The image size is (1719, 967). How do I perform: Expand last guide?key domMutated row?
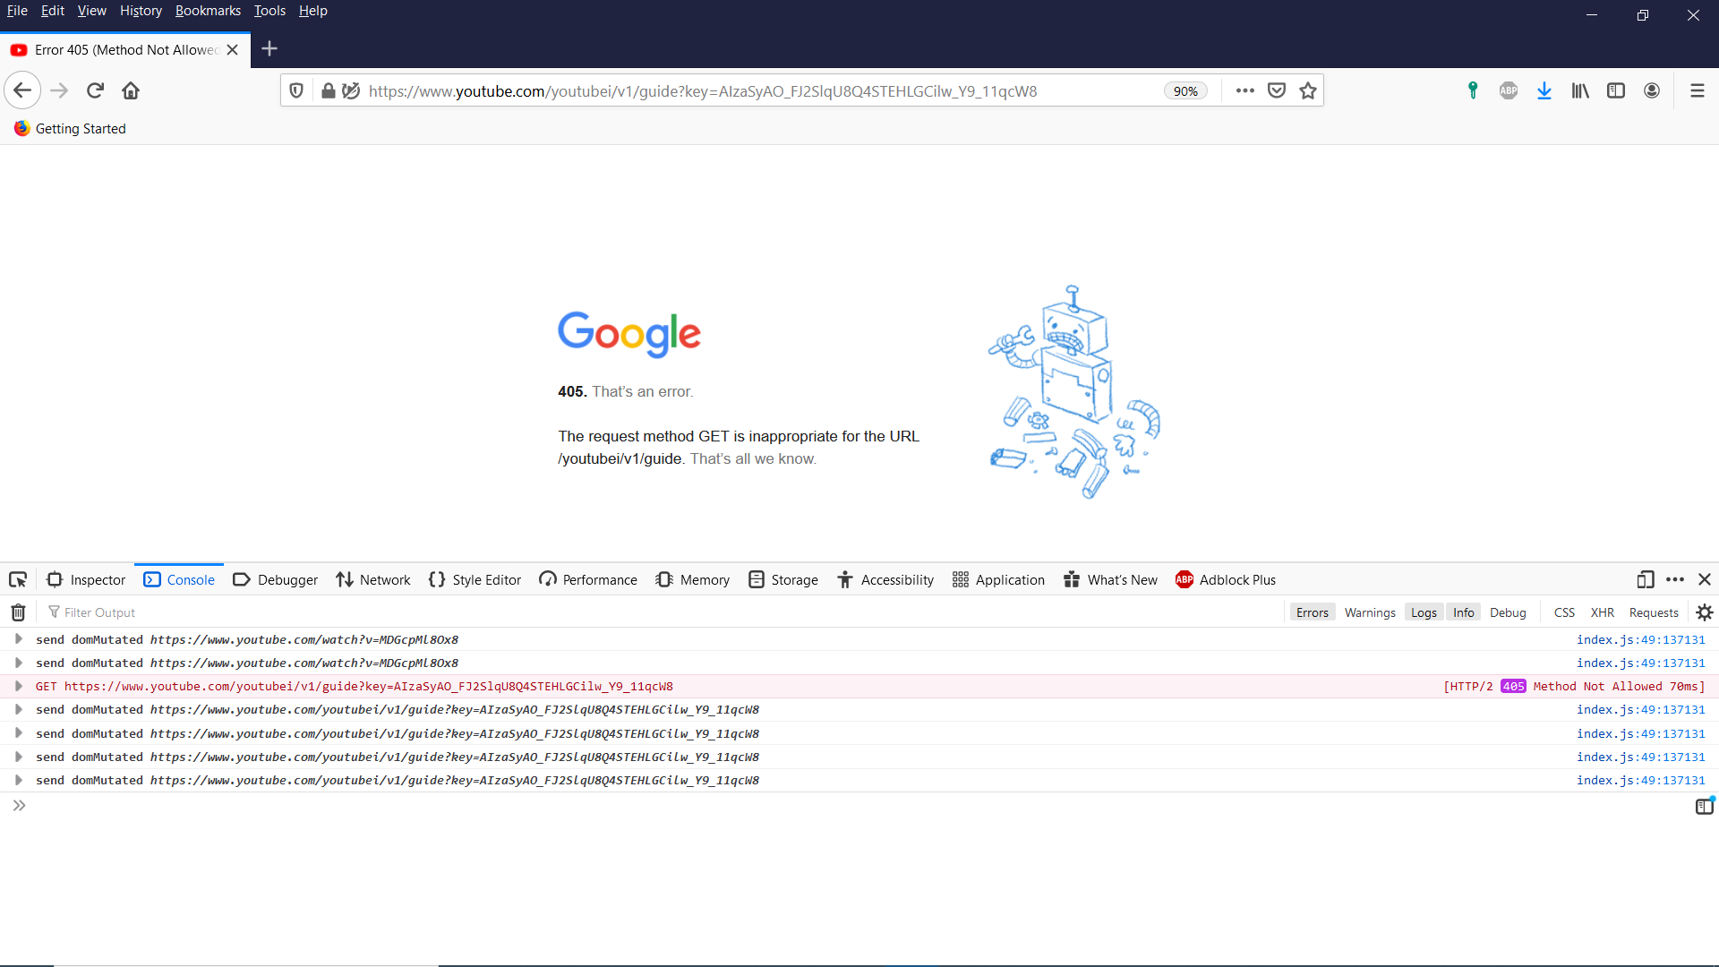pos(18,780)
